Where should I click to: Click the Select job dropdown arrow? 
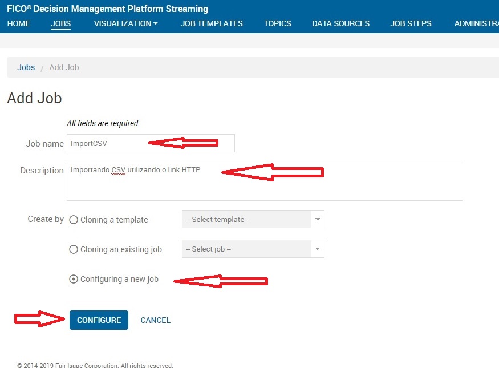[x=318, y=249]
